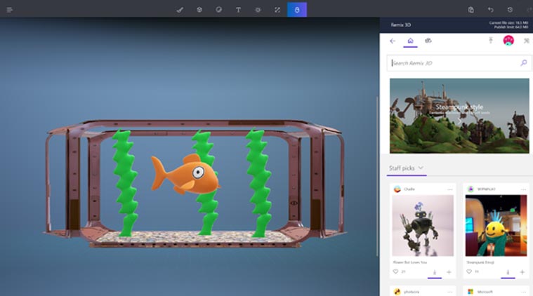Click the highlighted Remix 3D toolbar button
Screen dimensions: 533x296
(296, 10)
